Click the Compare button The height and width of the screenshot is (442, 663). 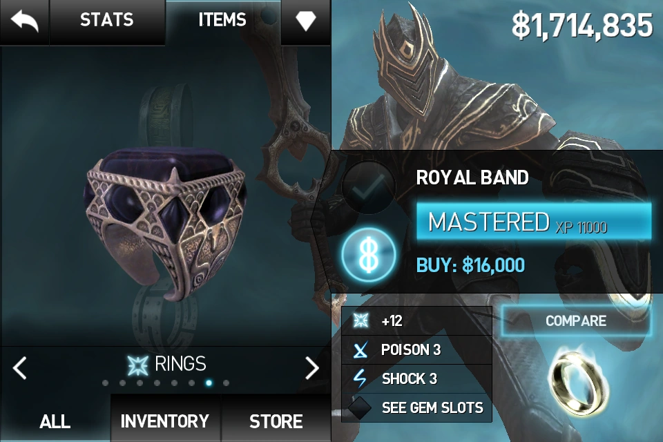click(x=576, y=320)
